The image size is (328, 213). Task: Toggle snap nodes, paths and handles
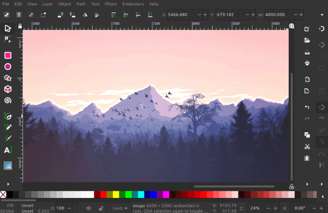click(321, 107)
